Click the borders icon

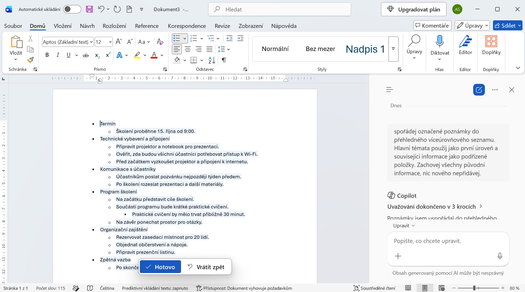coord(194,60)
